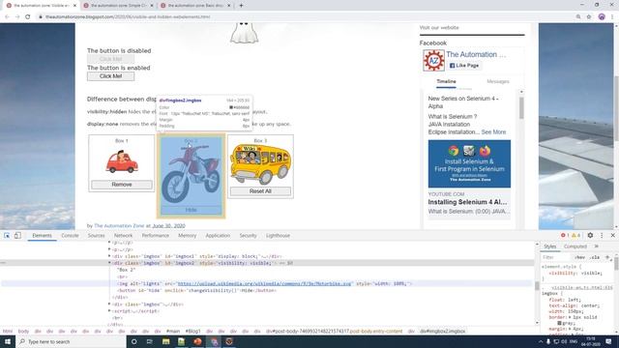The height and width of the screenshot is (348, 619).
Task: Open Task View on the taskbar
Action: [150, 341]
